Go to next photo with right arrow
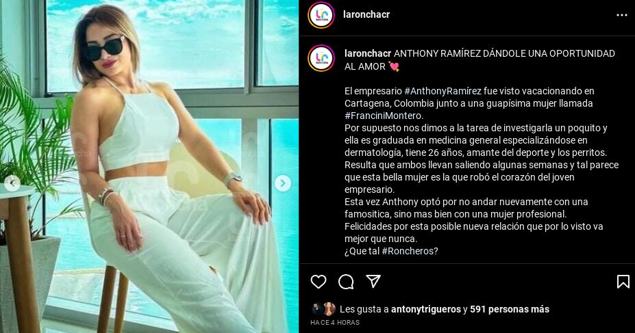The height and width of the screenshot is (333, 635). tap(283, 183)
